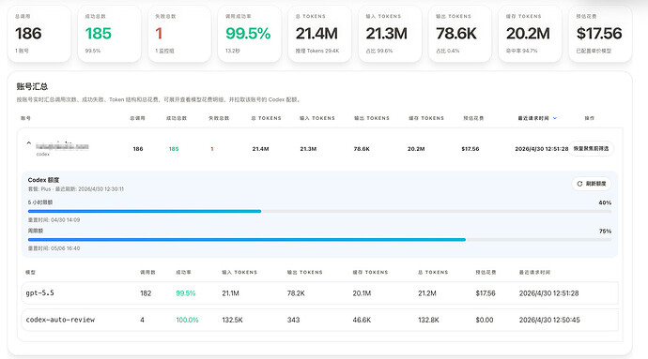
Task: Click the Codex 额度 panel title
Action: point(43,180)
